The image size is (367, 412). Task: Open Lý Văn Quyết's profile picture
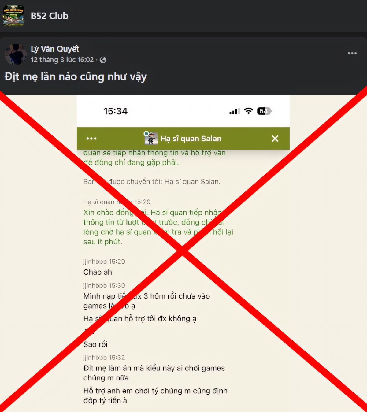point(16,54)
